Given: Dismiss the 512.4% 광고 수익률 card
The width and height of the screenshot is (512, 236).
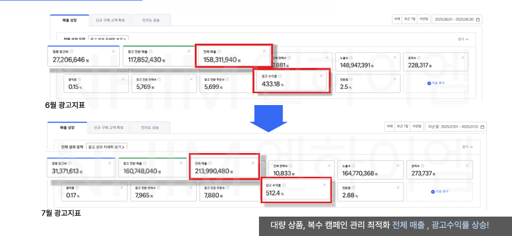Looking at the screenshot, I should pyautogui.click(x=324, y=185).
